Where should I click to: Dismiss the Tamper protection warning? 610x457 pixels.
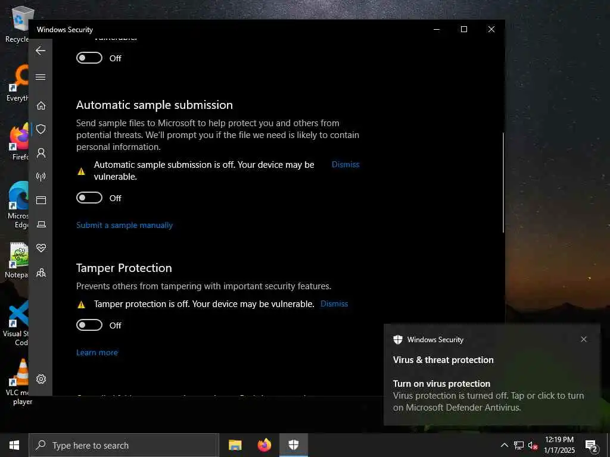click(x=334, y=304)
